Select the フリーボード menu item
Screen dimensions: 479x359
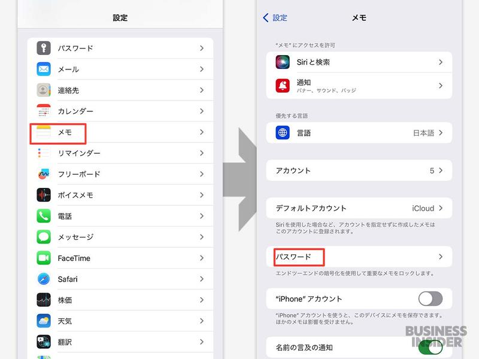tap(120, 174)
